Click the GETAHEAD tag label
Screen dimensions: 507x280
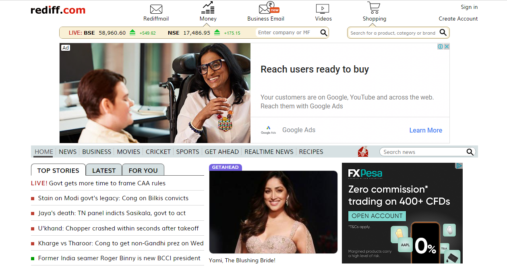pos(225,167)
